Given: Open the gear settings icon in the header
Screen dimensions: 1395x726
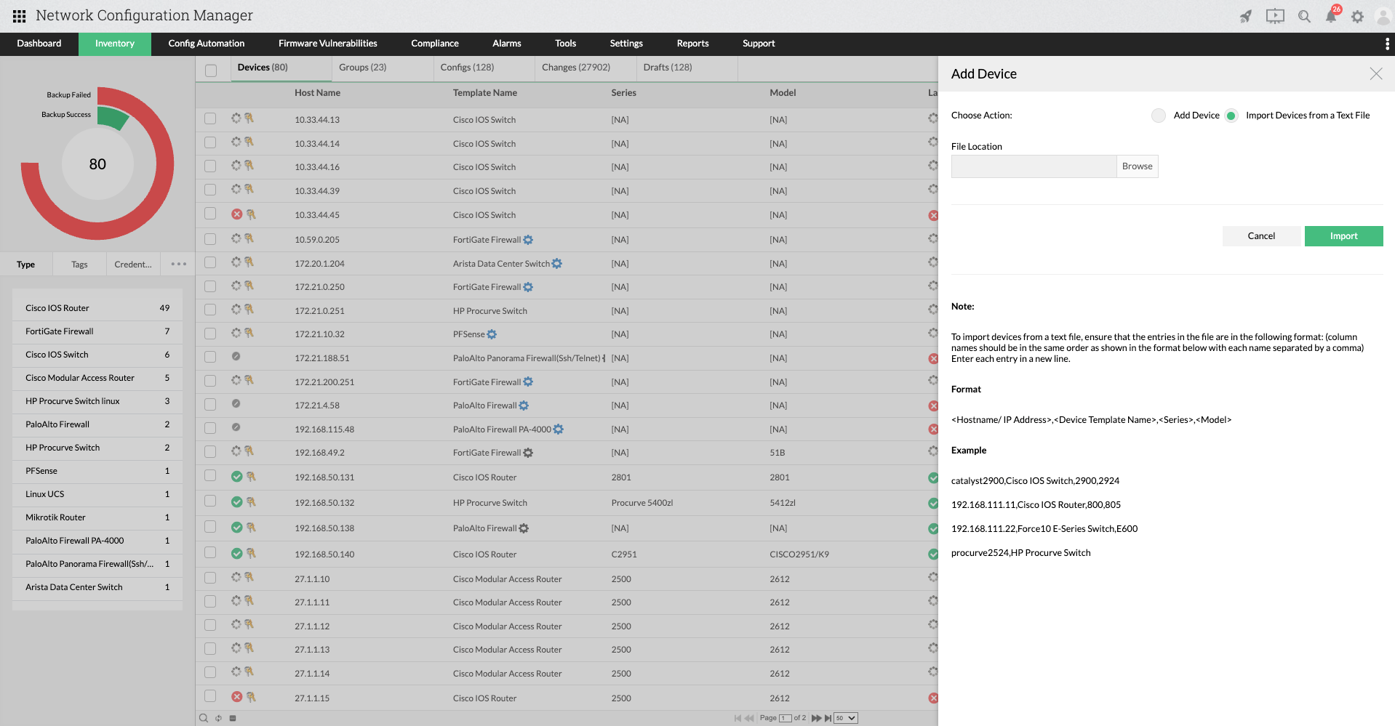Looking at the screenshot, I should (1357, 16).
